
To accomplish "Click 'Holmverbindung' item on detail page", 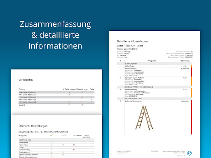I will click(x=131, y=69).
